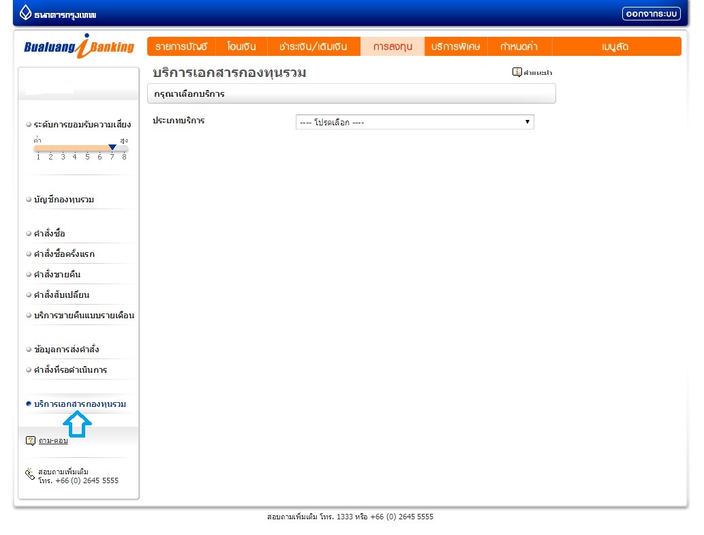704x535 pixels.
Task: Open the คำแนะนำ help icon
Action: [517, 72]
